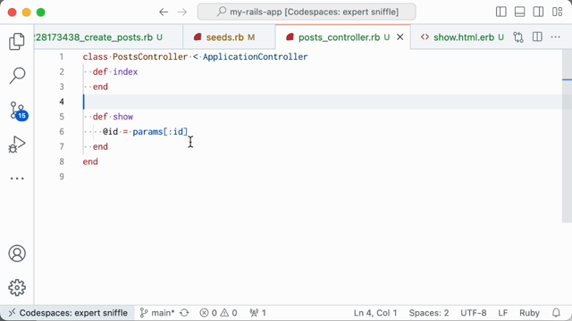Toggle the bottom panel layout button

tap(520, 12)
